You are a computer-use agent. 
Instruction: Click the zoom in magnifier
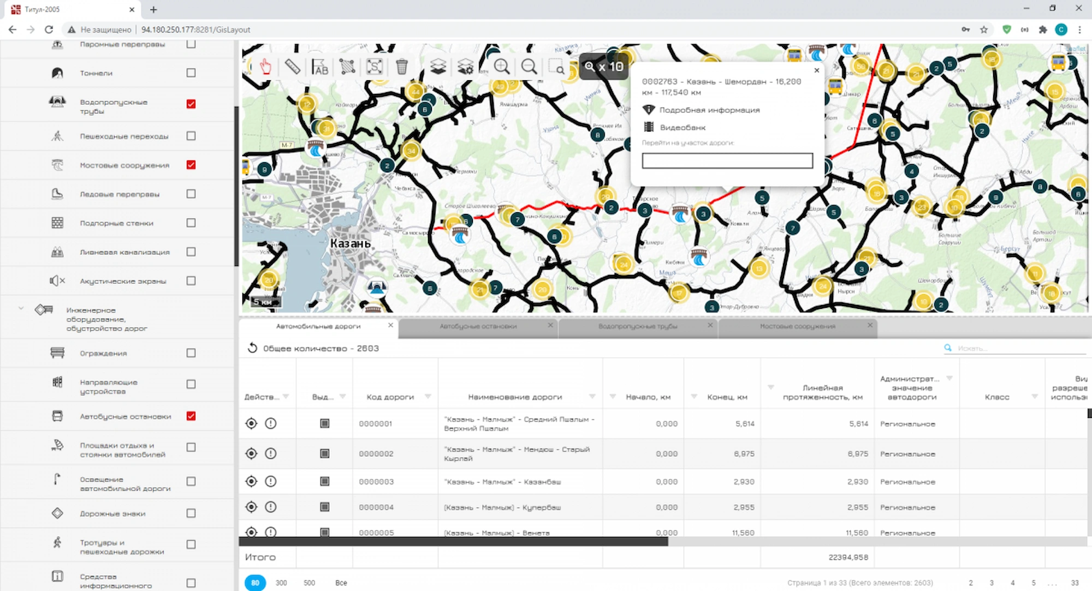[x=501, y=67]
